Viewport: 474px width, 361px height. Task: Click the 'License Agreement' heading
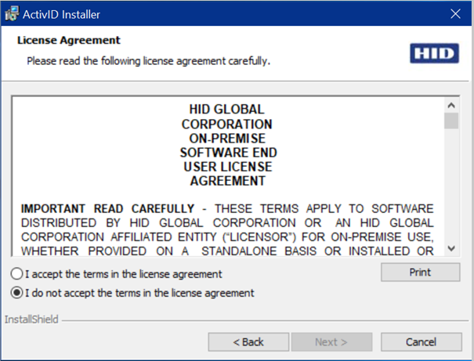[69, 40]
